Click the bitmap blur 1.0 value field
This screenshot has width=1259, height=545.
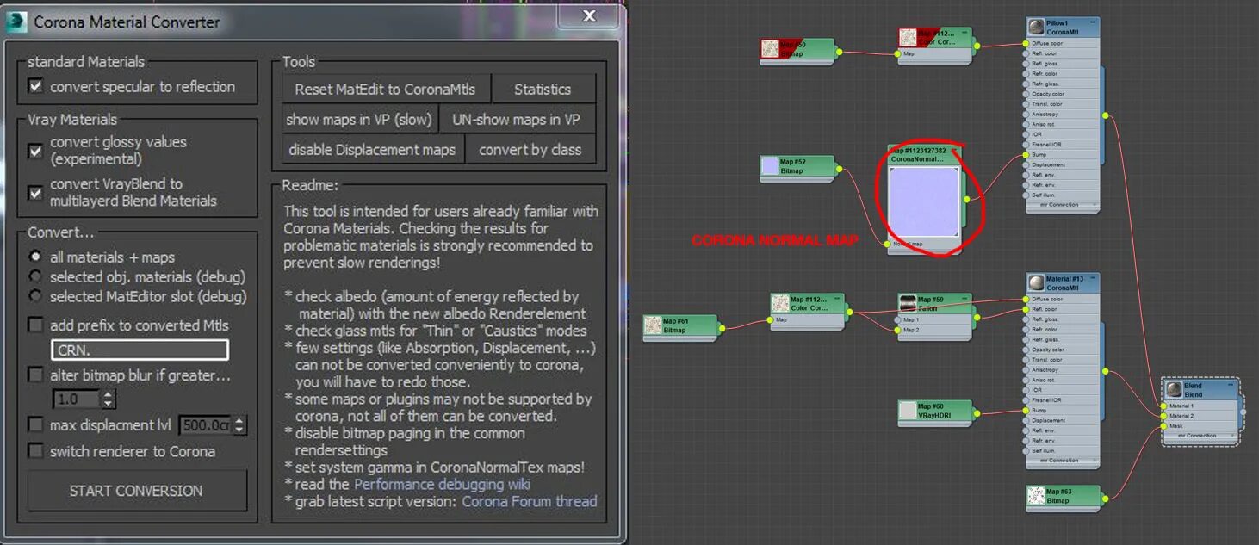(77, 399)
